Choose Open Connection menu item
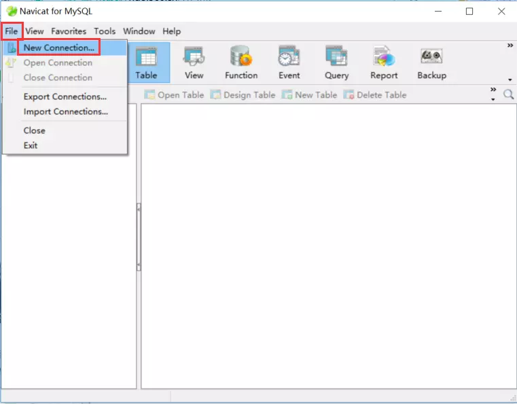 tap(65, 62)
